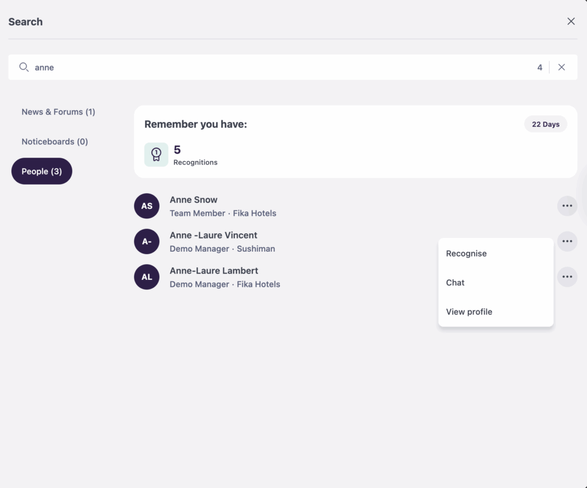Viewport: 587px width, 488px height.
Task: Click the 22 Days badge
Action: (545, 124)
